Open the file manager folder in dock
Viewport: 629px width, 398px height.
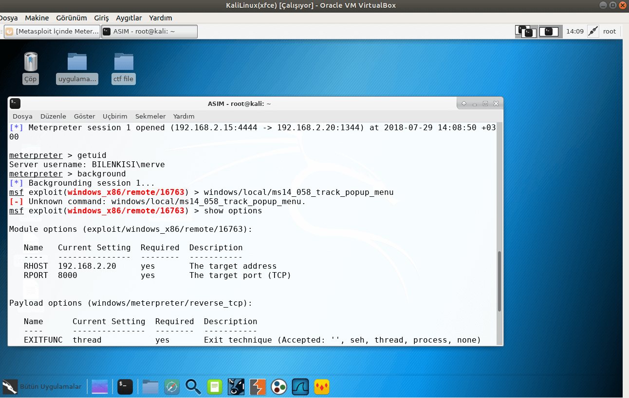(150, 387)
